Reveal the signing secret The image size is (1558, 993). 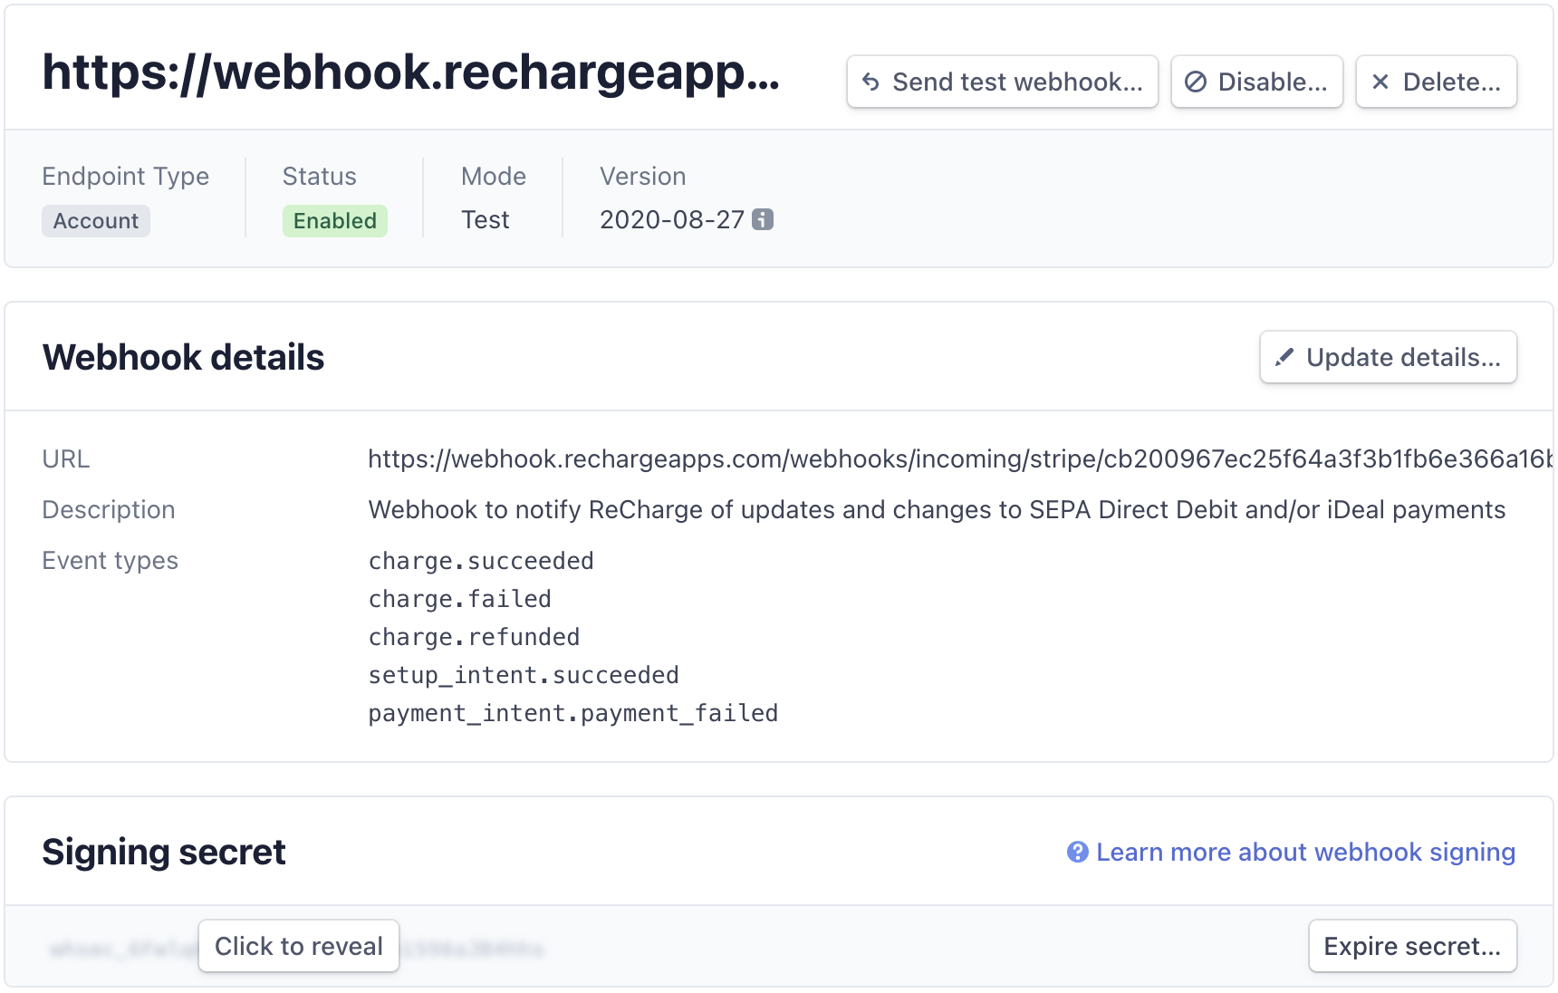tap(299, 946)
